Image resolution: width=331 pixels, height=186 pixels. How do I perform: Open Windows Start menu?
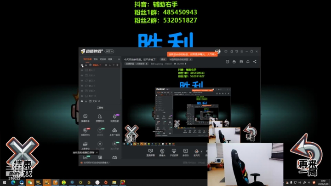point(4,182)
